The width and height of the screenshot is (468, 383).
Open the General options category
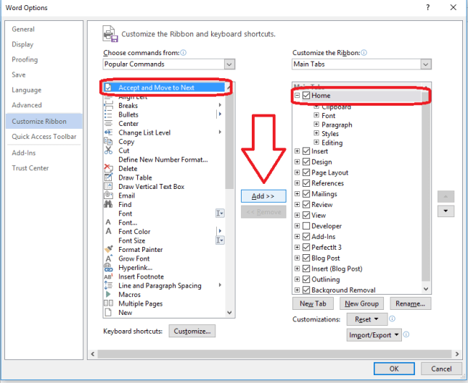23,29
